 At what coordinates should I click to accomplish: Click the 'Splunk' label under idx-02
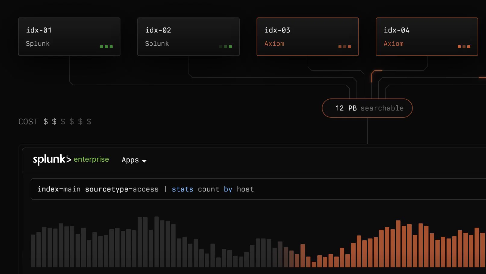(157, 44)
